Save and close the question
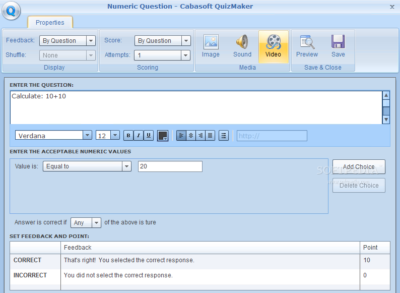The height and width of the screenshot is (293, 400). point(338,46)
